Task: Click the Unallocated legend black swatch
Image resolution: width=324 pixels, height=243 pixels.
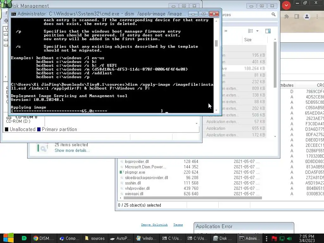Action: click(7, 129)
